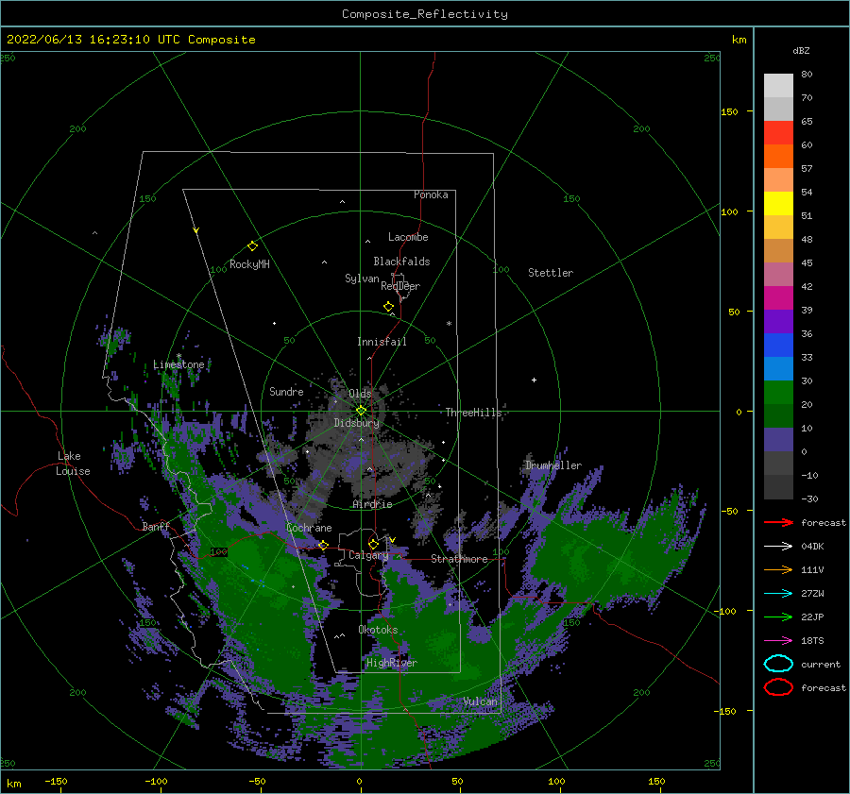
Task: Click the Blackfalds town label
Action: click(401, 262)
